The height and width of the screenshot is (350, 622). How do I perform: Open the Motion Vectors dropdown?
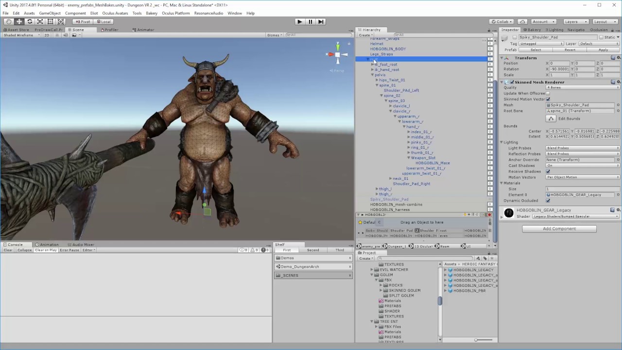pos(583,177)
